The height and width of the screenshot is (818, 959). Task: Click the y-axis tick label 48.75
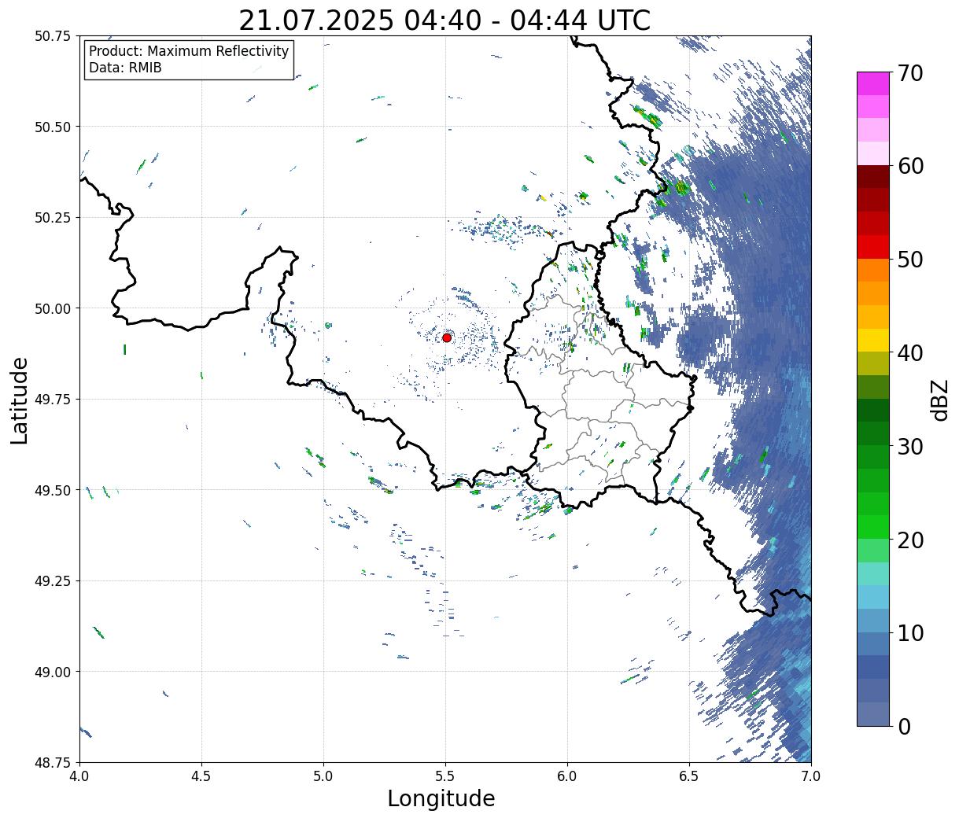[x=53, y=763]
